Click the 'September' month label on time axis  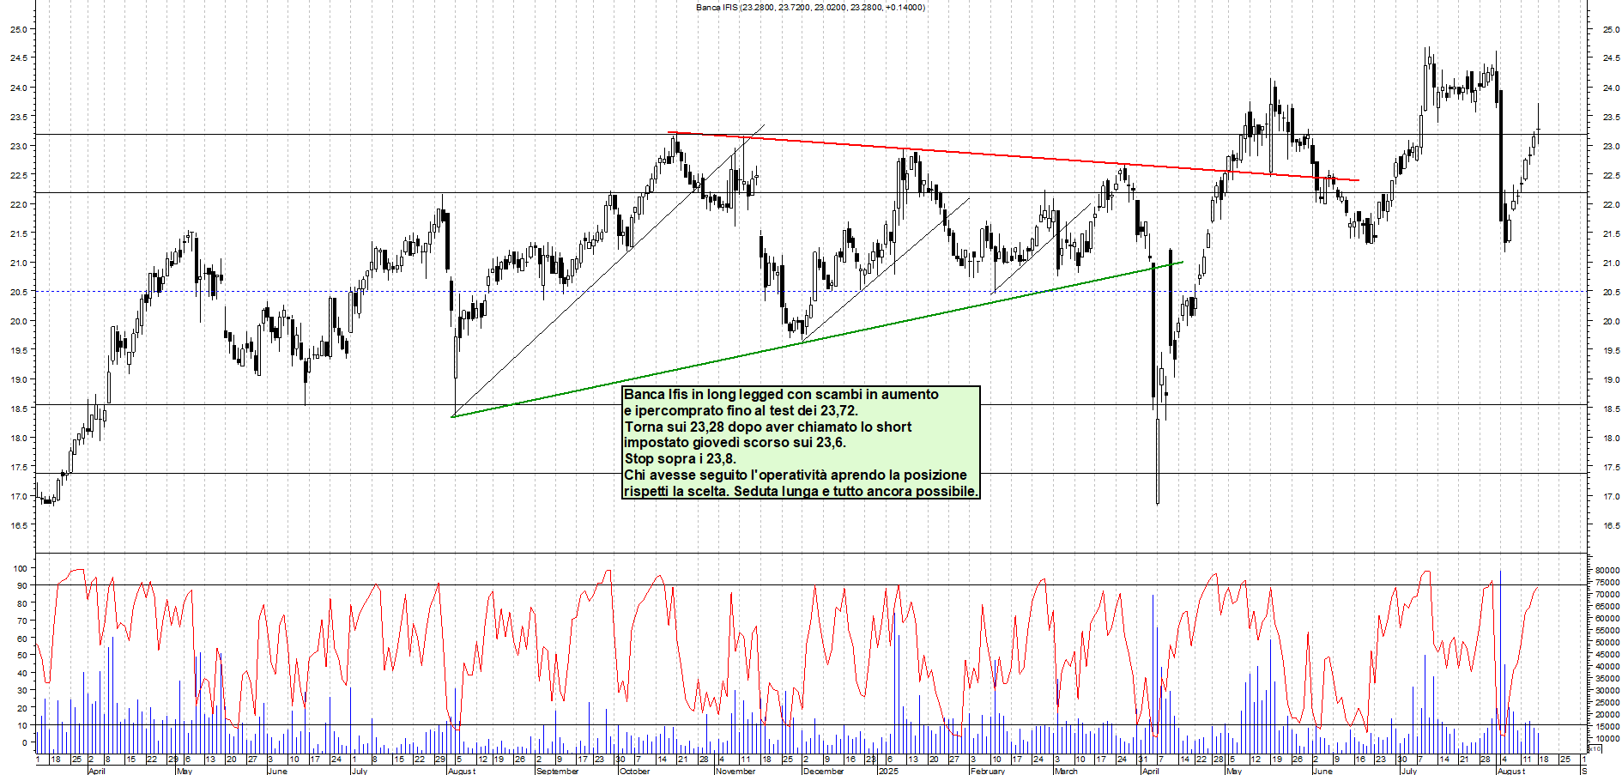click(x=557, y=771)
